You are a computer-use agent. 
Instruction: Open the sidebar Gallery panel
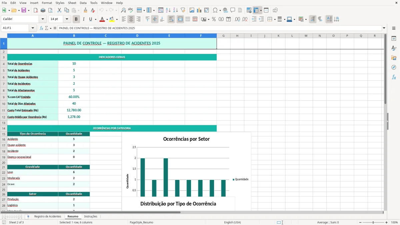[x=394, y=58]
